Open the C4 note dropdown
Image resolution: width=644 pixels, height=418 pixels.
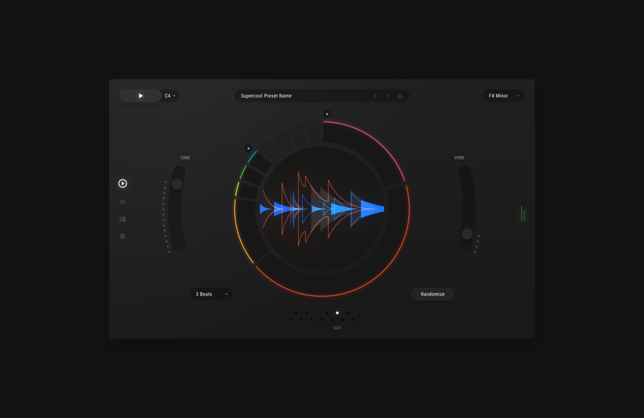coord(170,96)
